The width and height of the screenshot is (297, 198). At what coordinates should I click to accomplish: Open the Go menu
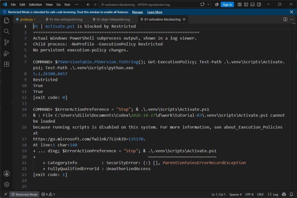[x=59, y=5]
